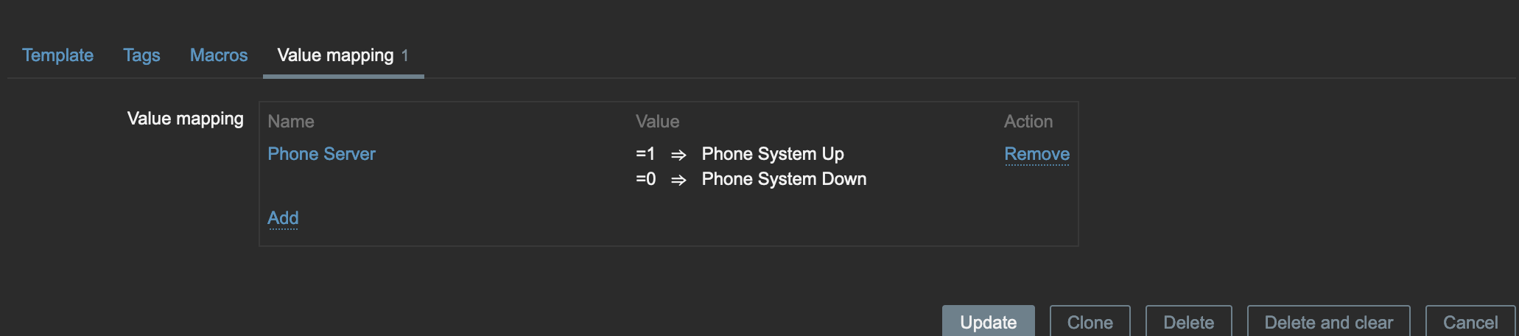Cancel editing the template
Screen dimensions: 1519x336
(1470, 322)
